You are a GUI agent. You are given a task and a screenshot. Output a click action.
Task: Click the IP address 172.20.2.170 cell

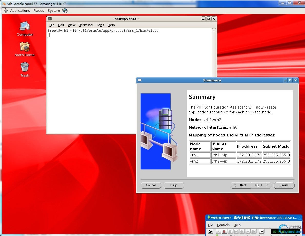(x=249, y=155)
